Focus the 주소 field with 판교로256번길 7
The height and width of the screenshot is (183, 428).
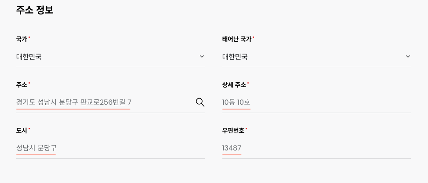pyautogui.click(x=105, y=102)
